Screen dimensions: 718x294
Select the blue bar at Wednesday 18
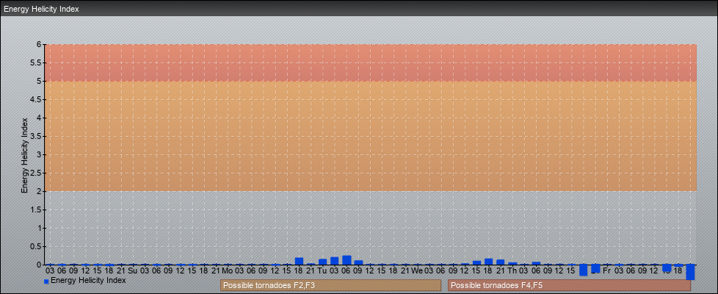tap(489, 262)
